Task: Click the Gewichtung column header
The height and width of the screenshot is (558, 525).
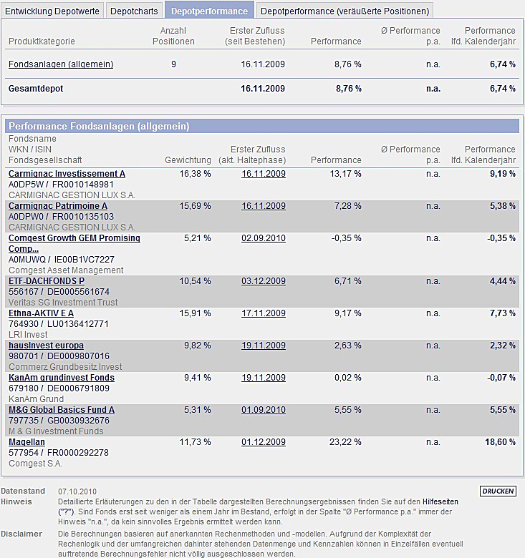Action: pyautogui.click(x=188, y=160)
